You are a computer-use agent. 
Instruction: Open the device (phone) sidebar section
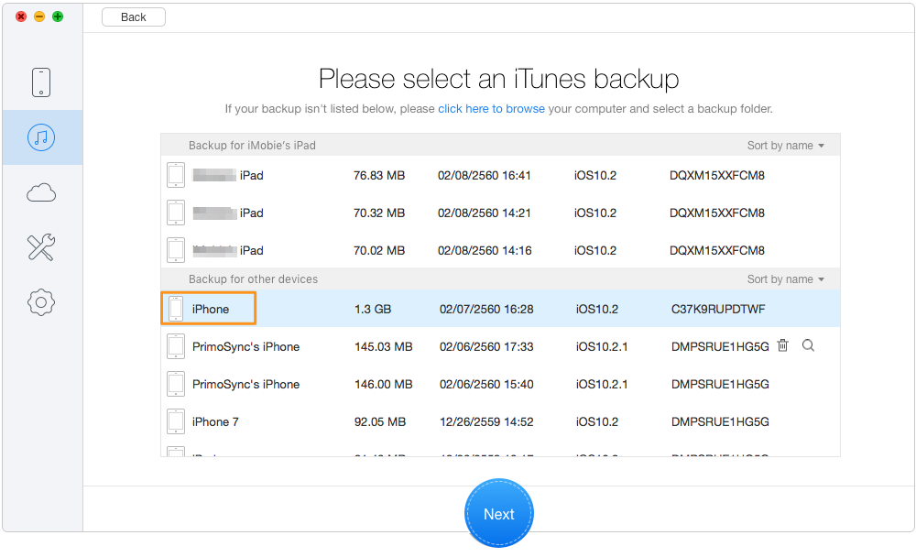point(41,82)
